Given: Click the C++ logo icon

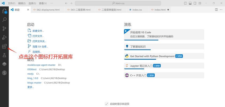Looking at the screenshot, I should (x=127, y=75).
